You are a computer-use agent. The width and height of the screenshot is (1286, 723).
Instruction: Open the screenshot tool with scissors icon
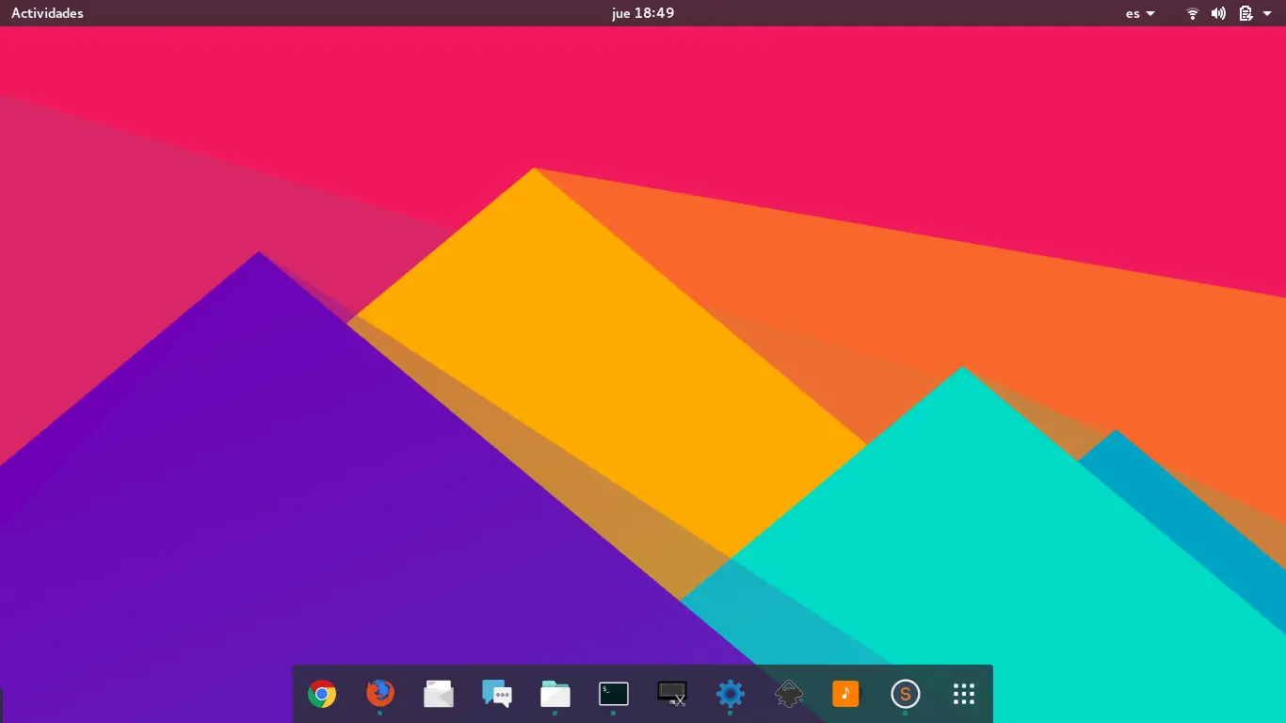click(x=672, y=694)
